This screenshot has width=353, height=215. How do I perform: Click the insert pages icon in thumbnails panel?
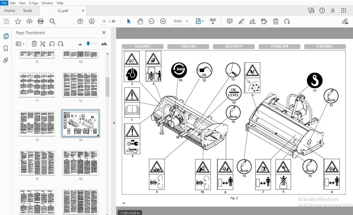click(43, 44)
